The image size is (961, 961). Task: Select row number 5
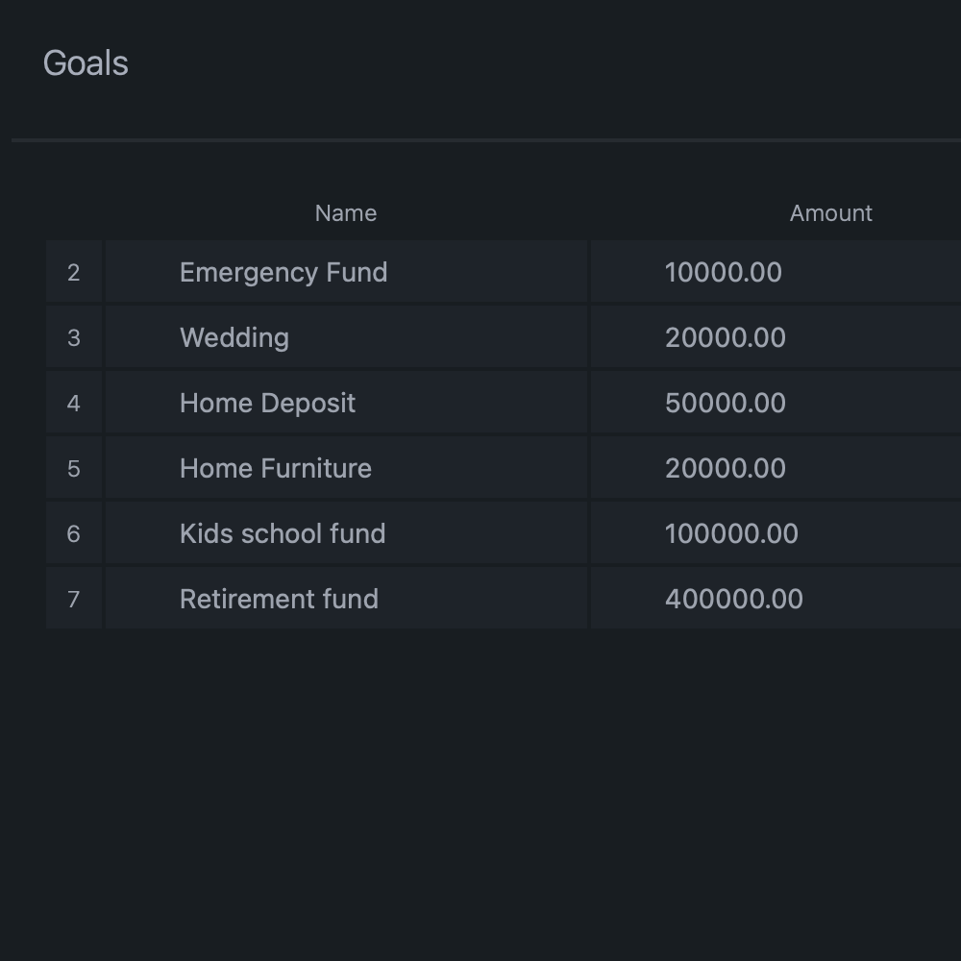click(74, 468)
